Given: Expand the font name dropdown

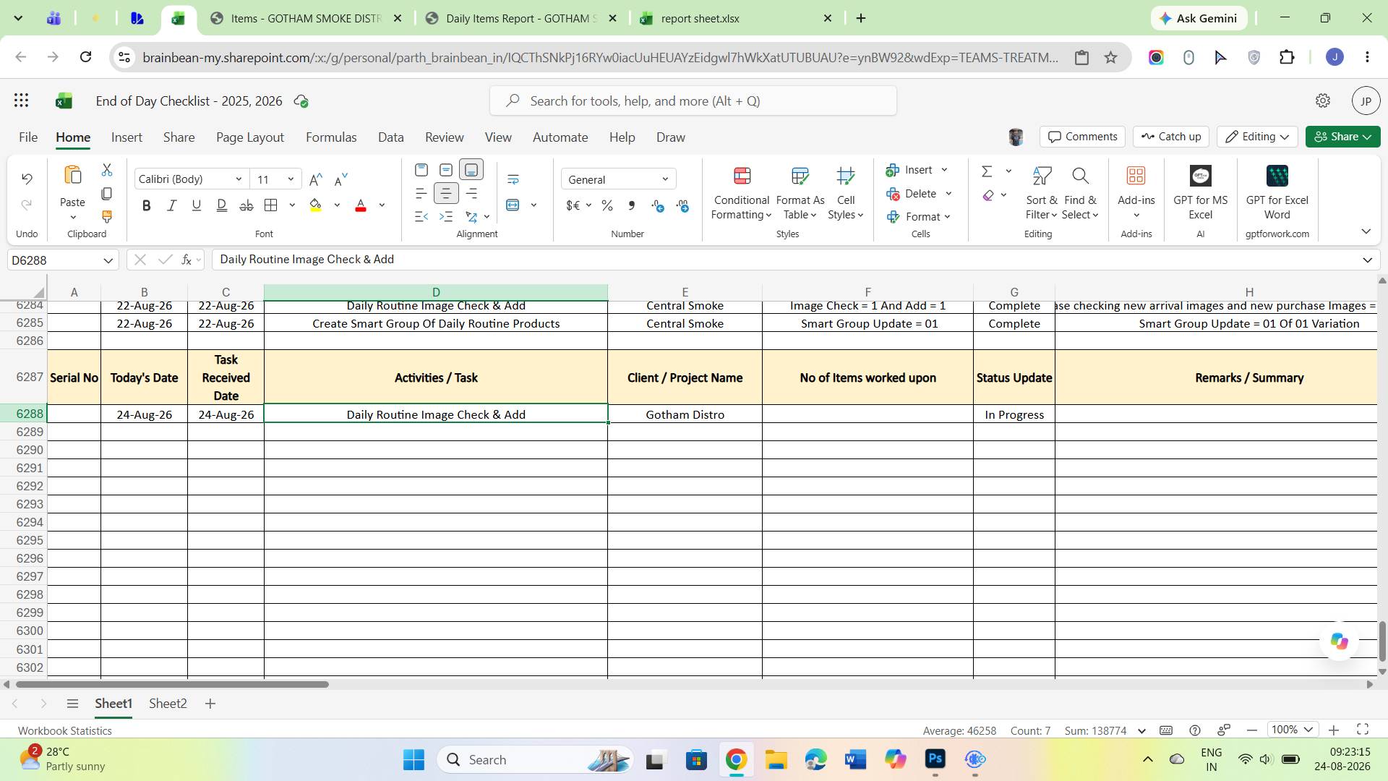Looking at the screenshot, I should [239, 179].
